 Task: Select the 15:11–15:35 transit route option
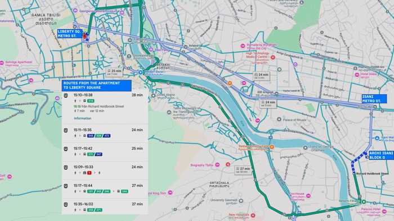(x=105, y=133)
